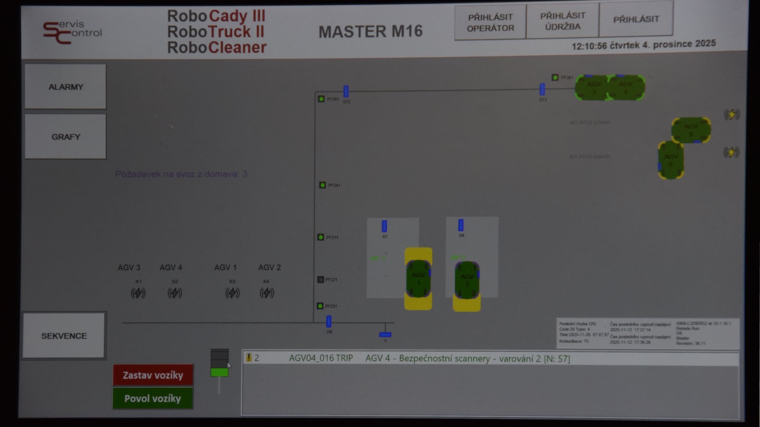Click the PF261 green indicator
Image resolution: width=760 pixels, height=427 pixels.
pos(555,77)
